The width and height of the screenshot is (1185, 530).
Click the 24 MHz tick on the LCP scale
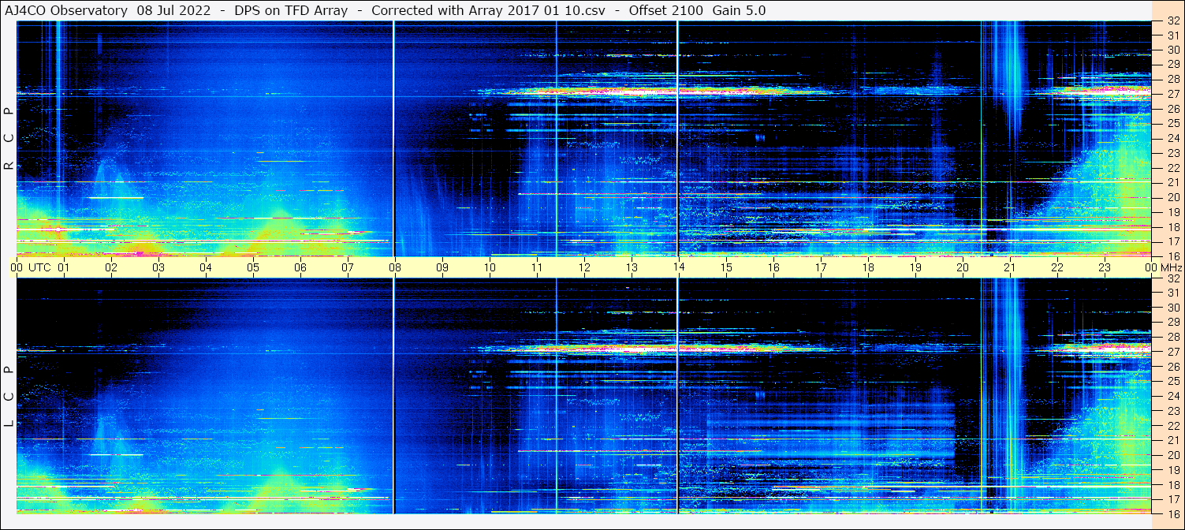[x=1172, y=395]
